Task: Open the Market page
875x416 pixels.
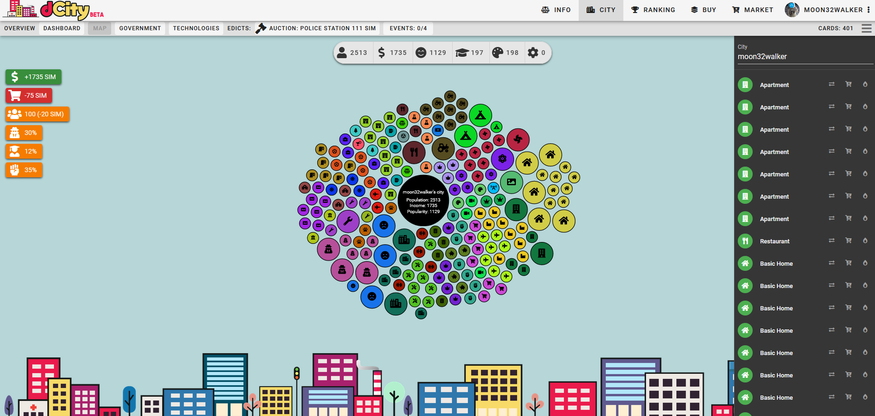Action: click(753, 10)
